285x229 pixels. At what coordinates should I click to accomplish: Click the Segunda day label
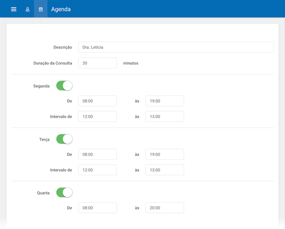coord(41,86)
